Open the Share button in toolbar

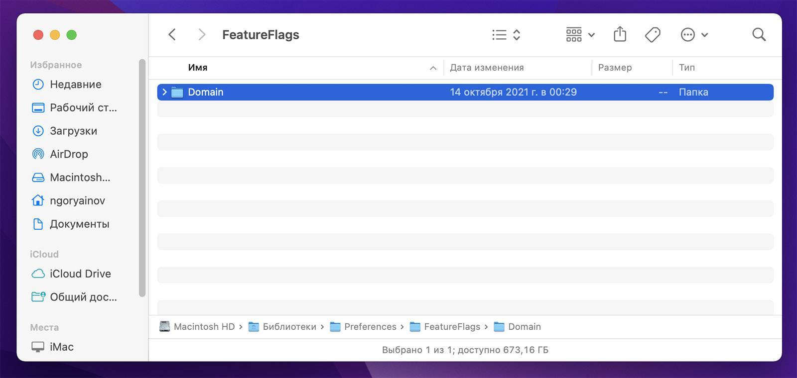[x=620, y=35]
